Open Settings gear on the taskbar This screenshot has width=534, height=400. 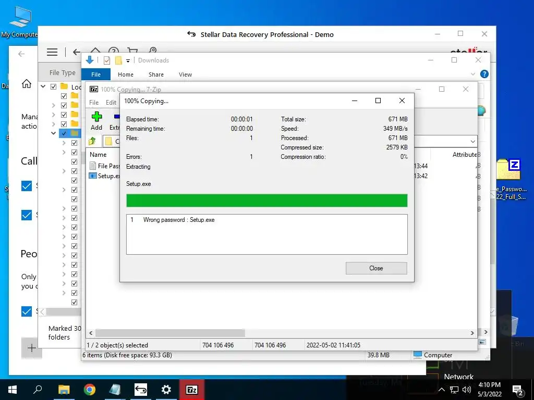[x=166, y=390]
